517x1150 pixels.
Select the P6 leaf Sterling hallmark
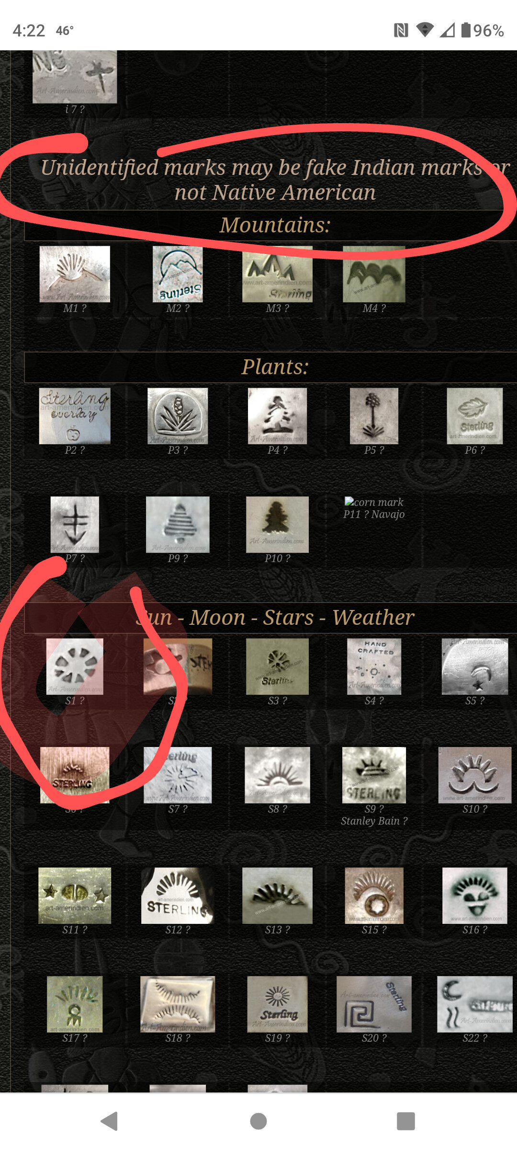pyautogui.click(x=475, y=416)
